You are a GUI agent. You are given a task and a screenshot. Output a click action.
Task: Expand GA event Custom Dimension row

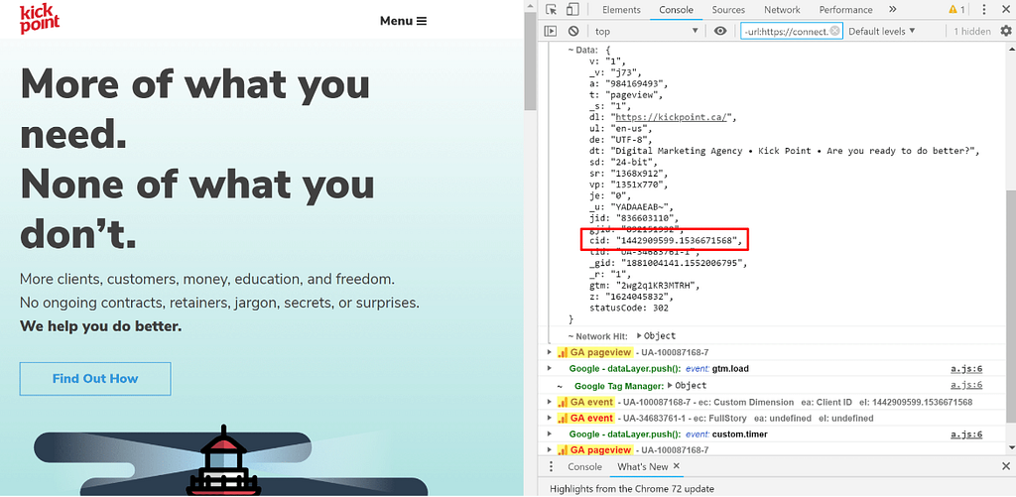[550, 402]
